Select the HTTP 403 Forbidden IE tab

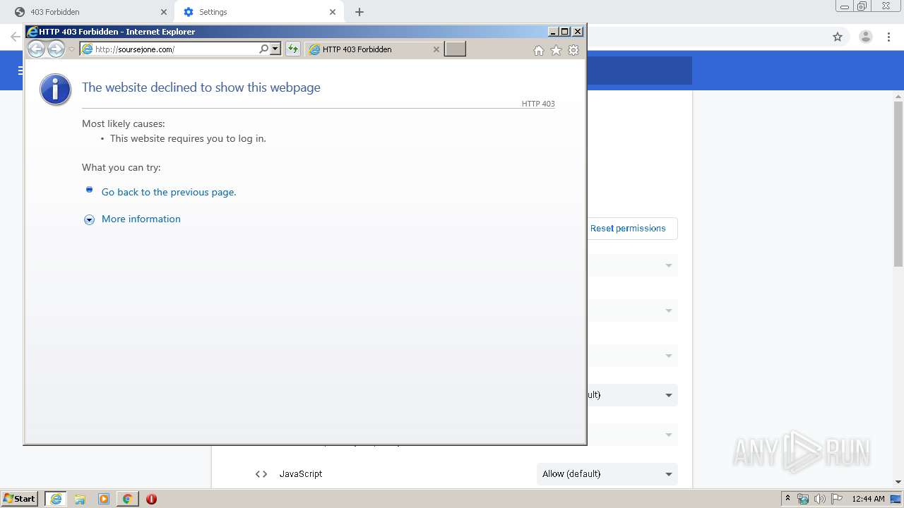[374, 49]
